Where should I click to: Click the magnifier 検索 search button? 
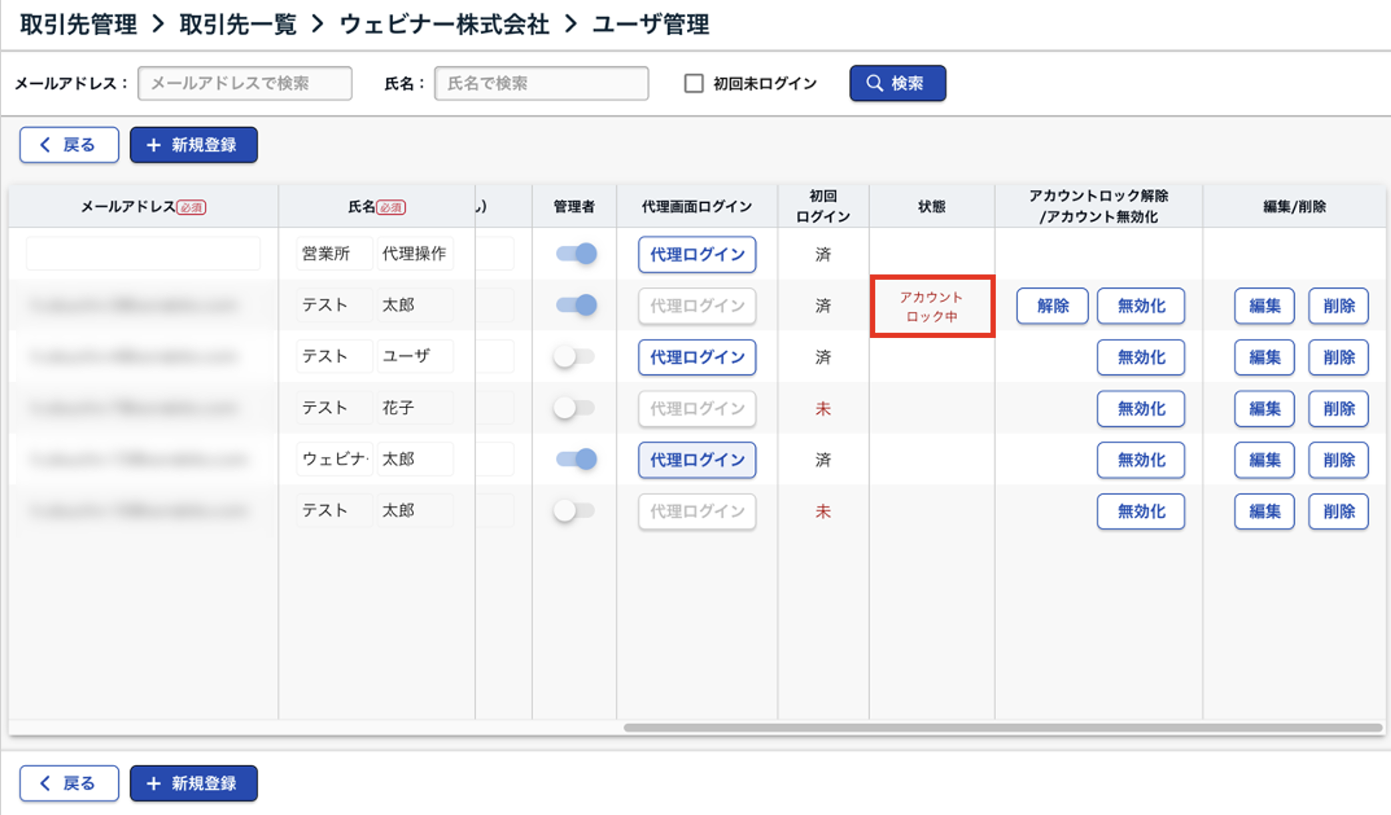coord(897,83)
